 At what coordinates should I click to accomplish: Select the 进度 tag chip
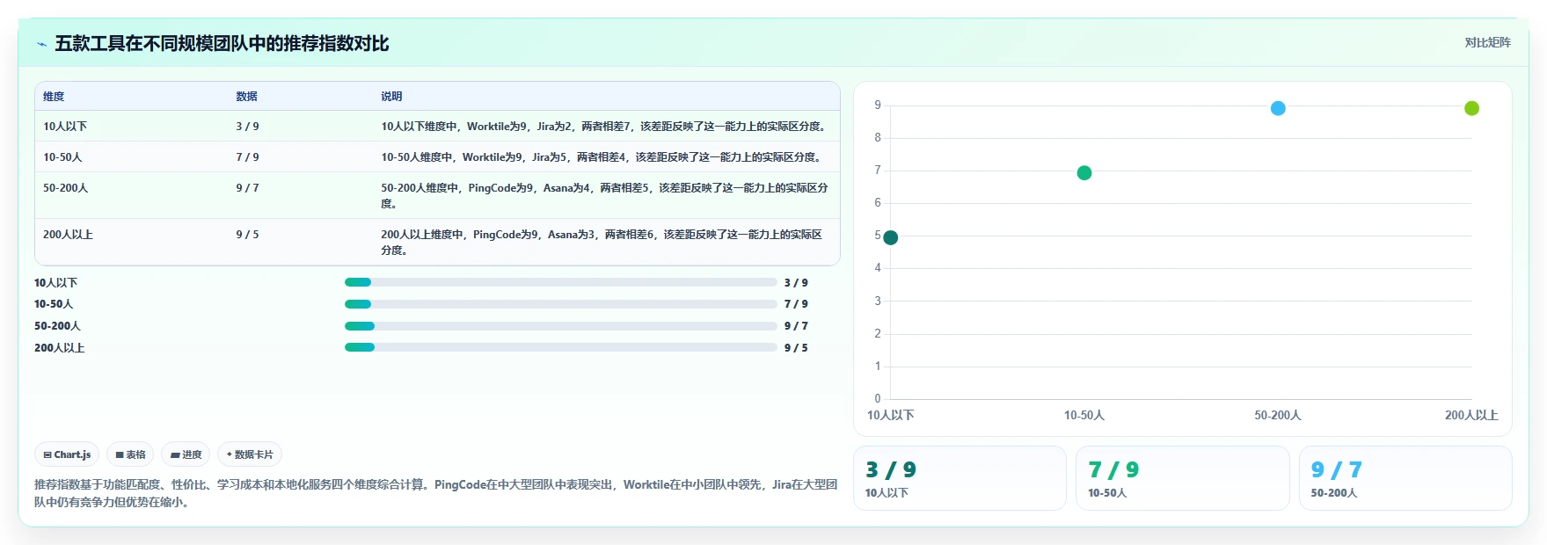pyautogui.click(x=186, y=454)
